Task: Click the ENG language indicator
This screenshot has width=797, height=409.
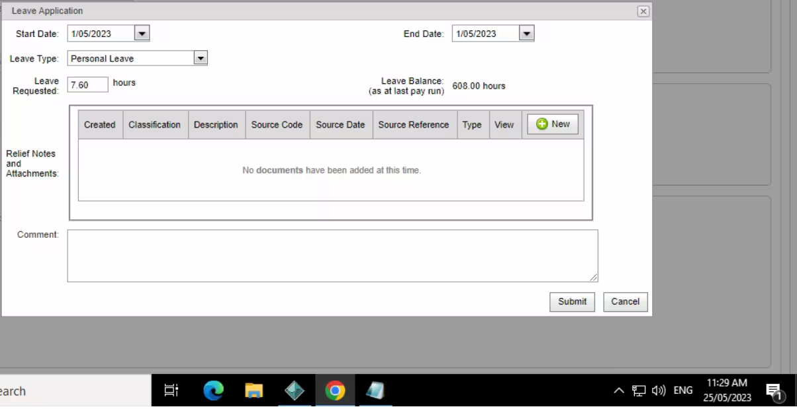Action: click(x=682, y=390)
